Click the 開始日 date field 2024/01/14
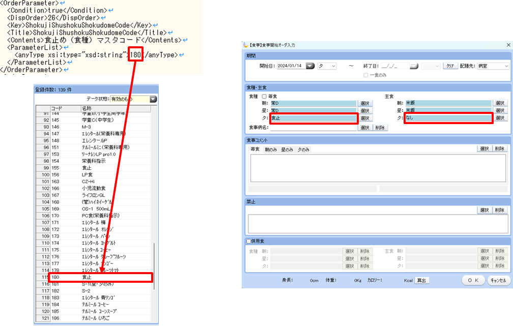Viewport: 513px width, 326px height. pyautogui.click(x=291, y=66)
